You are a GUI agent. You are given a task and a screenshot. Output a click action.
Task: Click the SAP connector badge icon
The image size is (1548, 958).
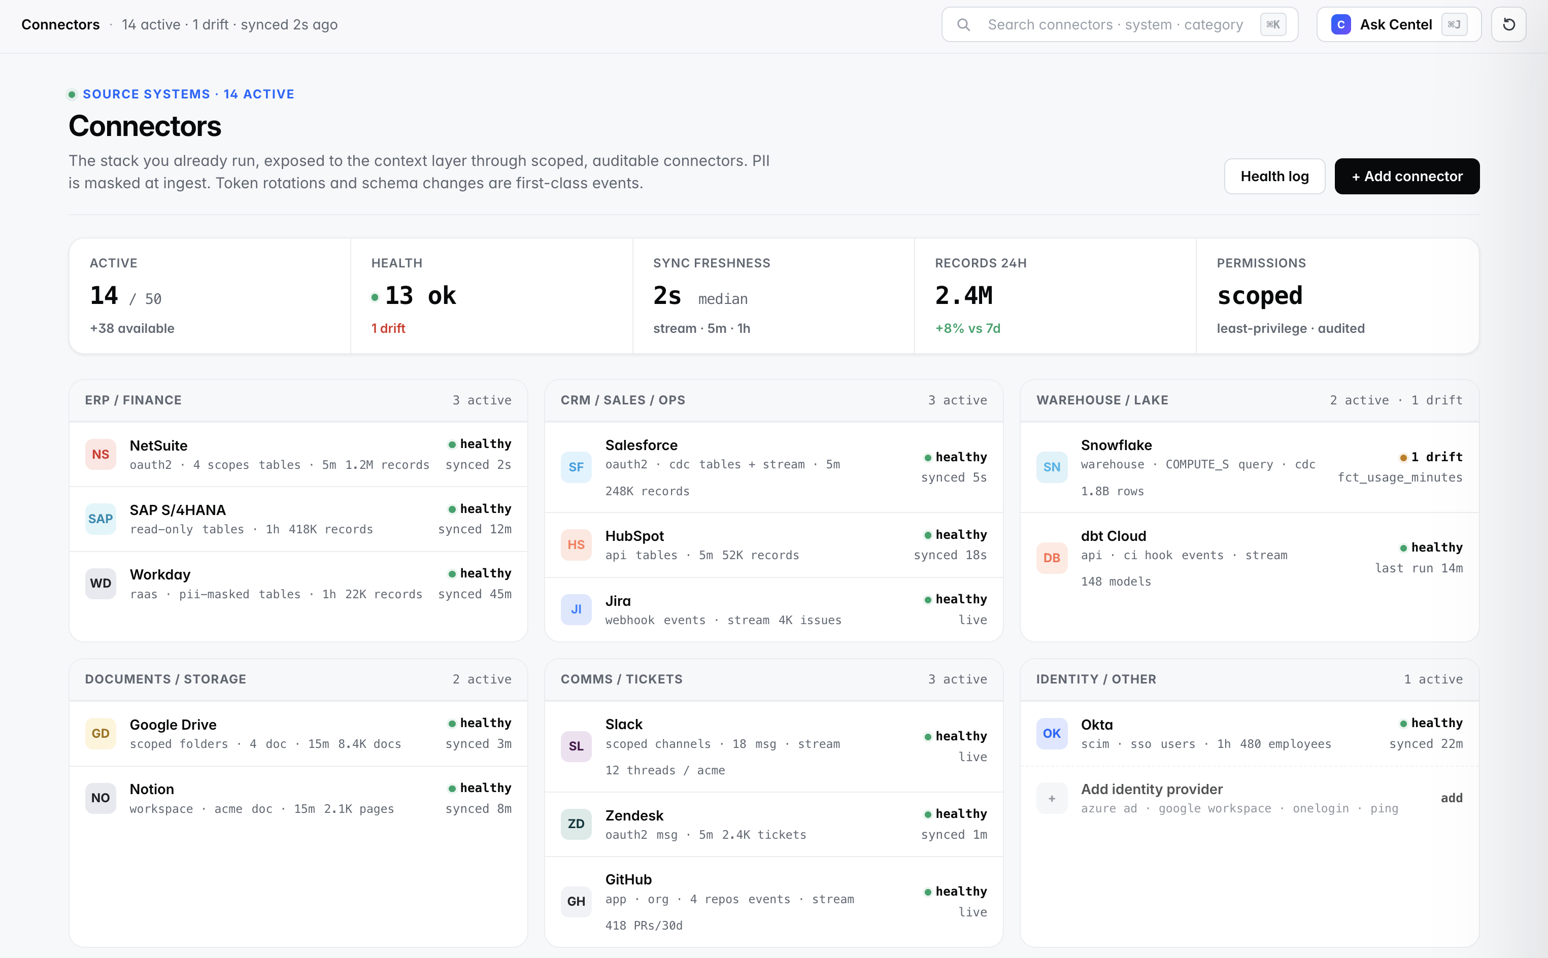101,519
